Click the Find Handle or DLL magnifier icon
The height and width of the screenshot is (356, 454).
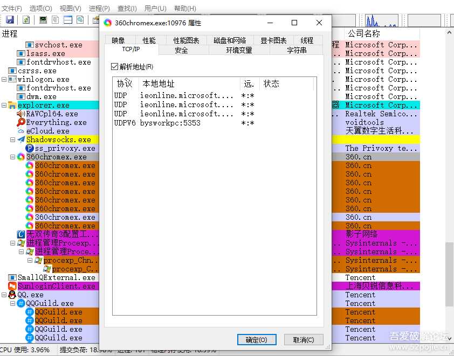(80, 20)
